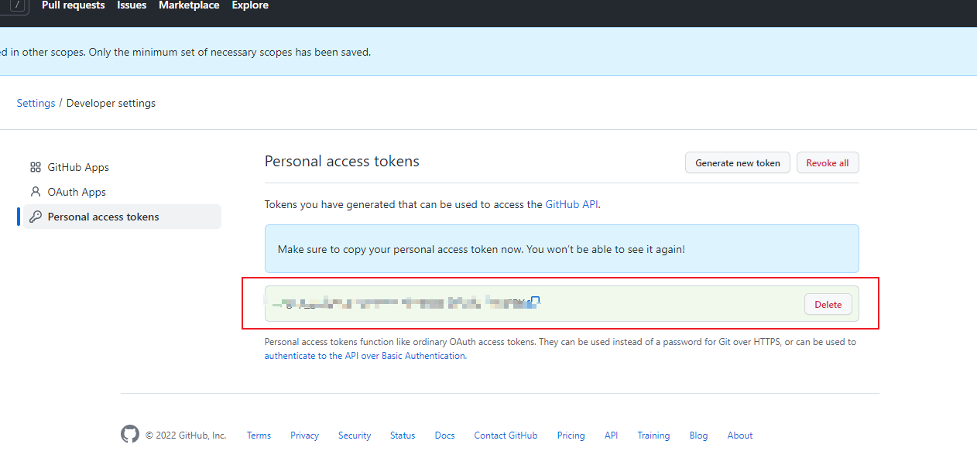
Task: Open Pull requests in top navigation
Action: click(x=74, y=5)
